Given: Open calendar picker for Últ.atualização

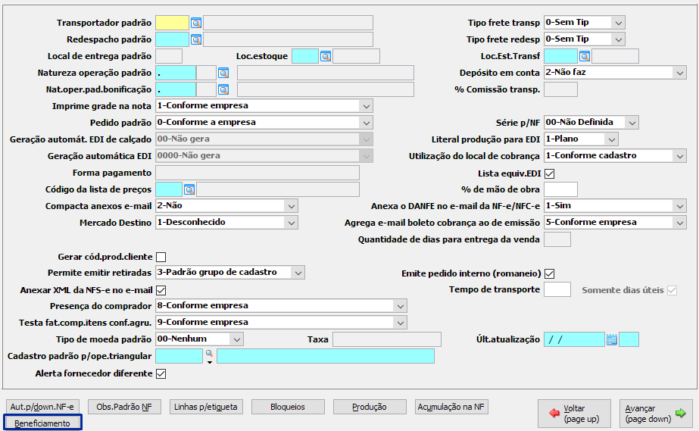Looking at the screenshot, I should point(612,339).
